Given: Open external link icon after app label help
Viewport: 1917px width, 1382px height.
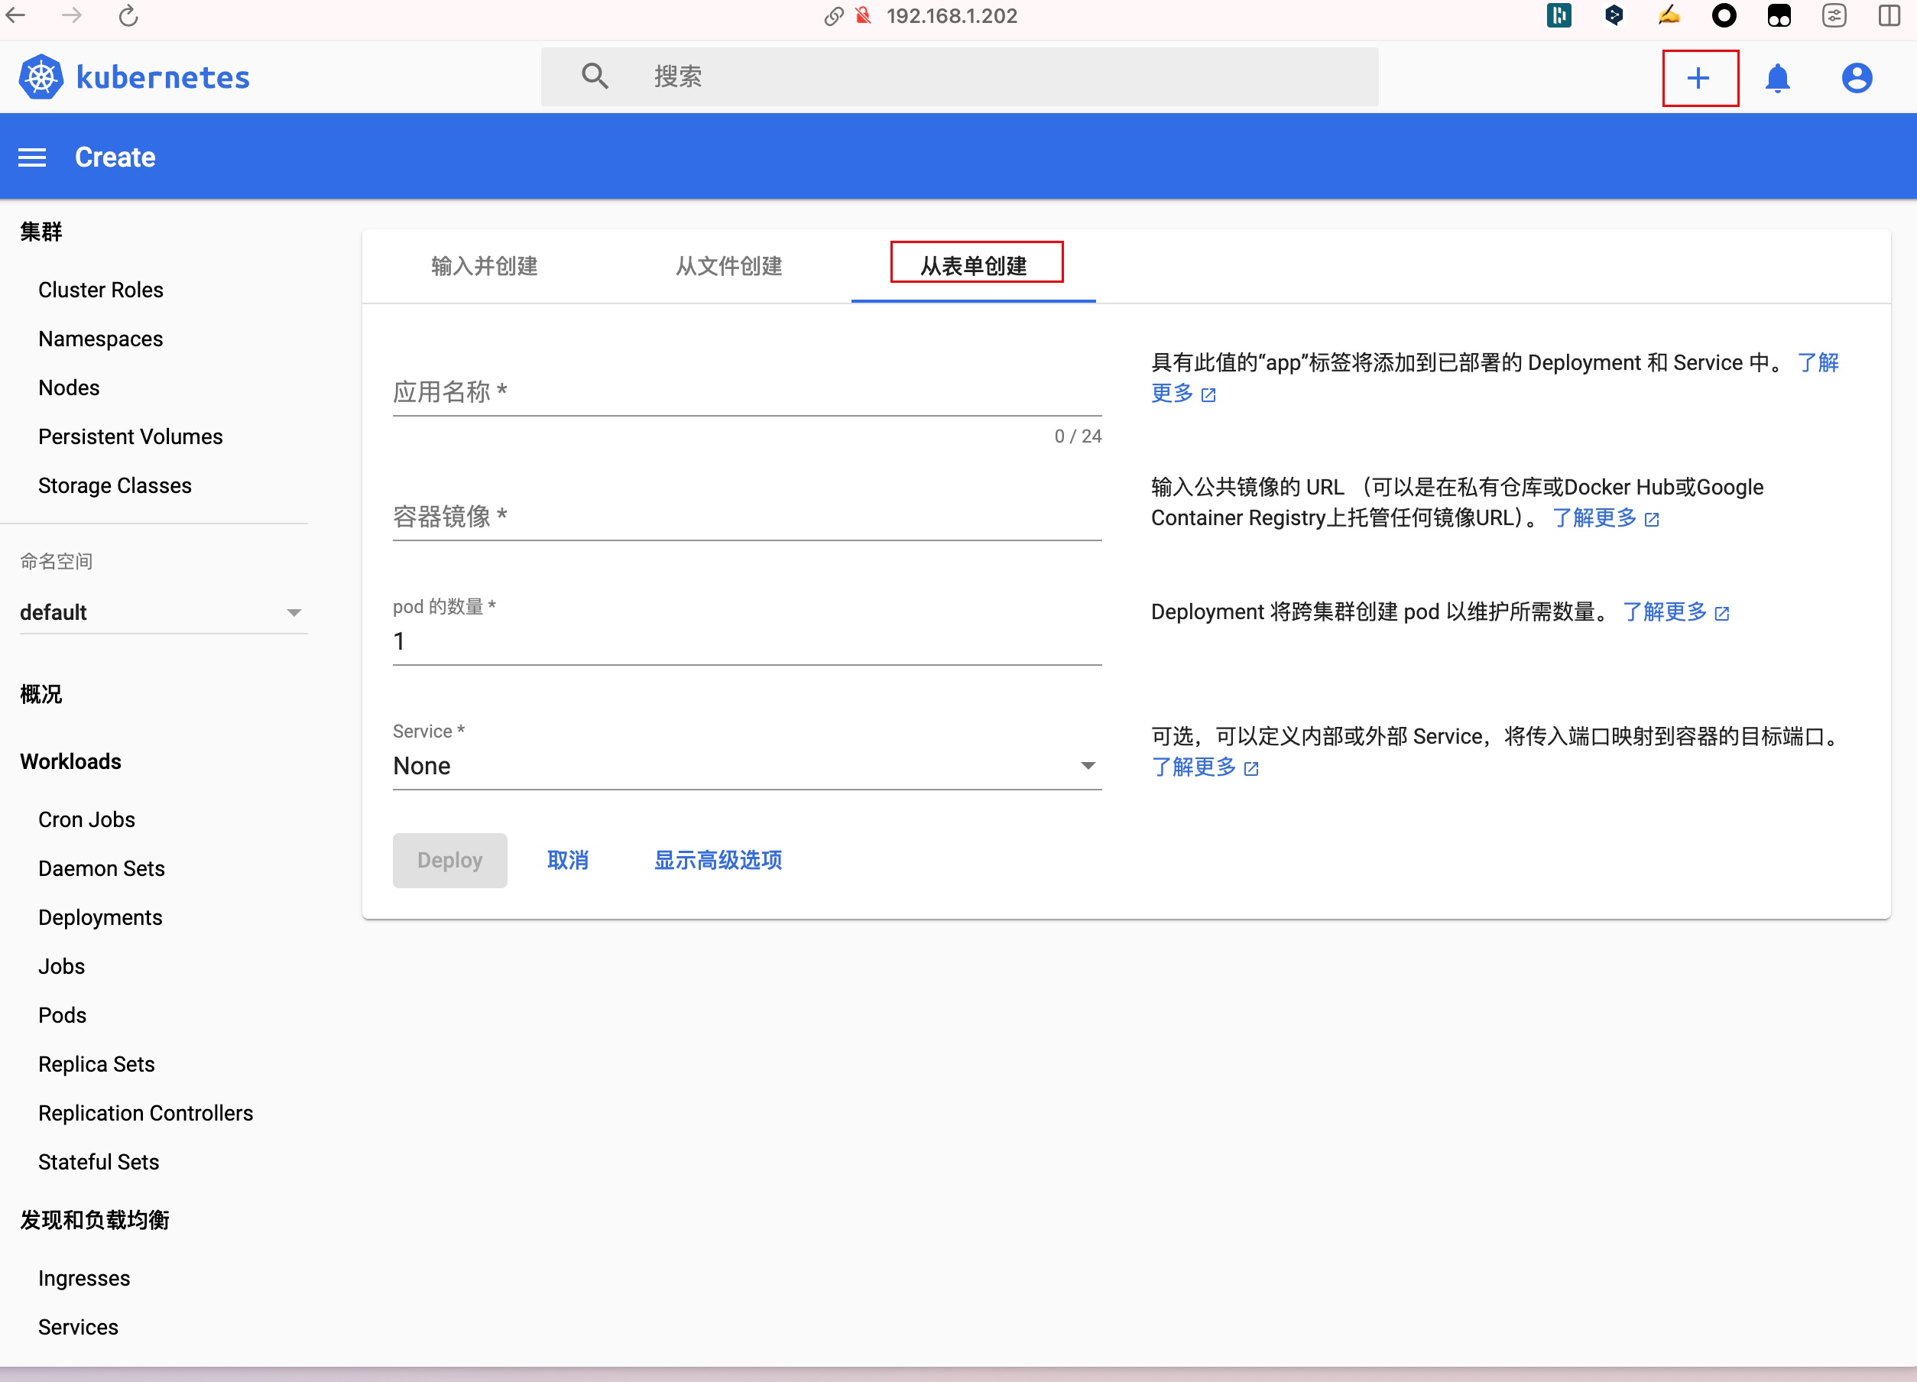Looking at the screenshot, I should click(1208, 394).
